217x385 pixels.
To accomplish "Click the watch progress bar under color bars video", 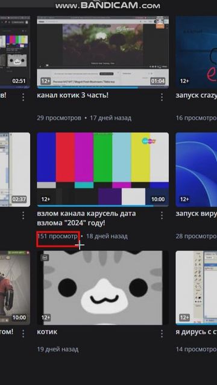I will [103, 206].
